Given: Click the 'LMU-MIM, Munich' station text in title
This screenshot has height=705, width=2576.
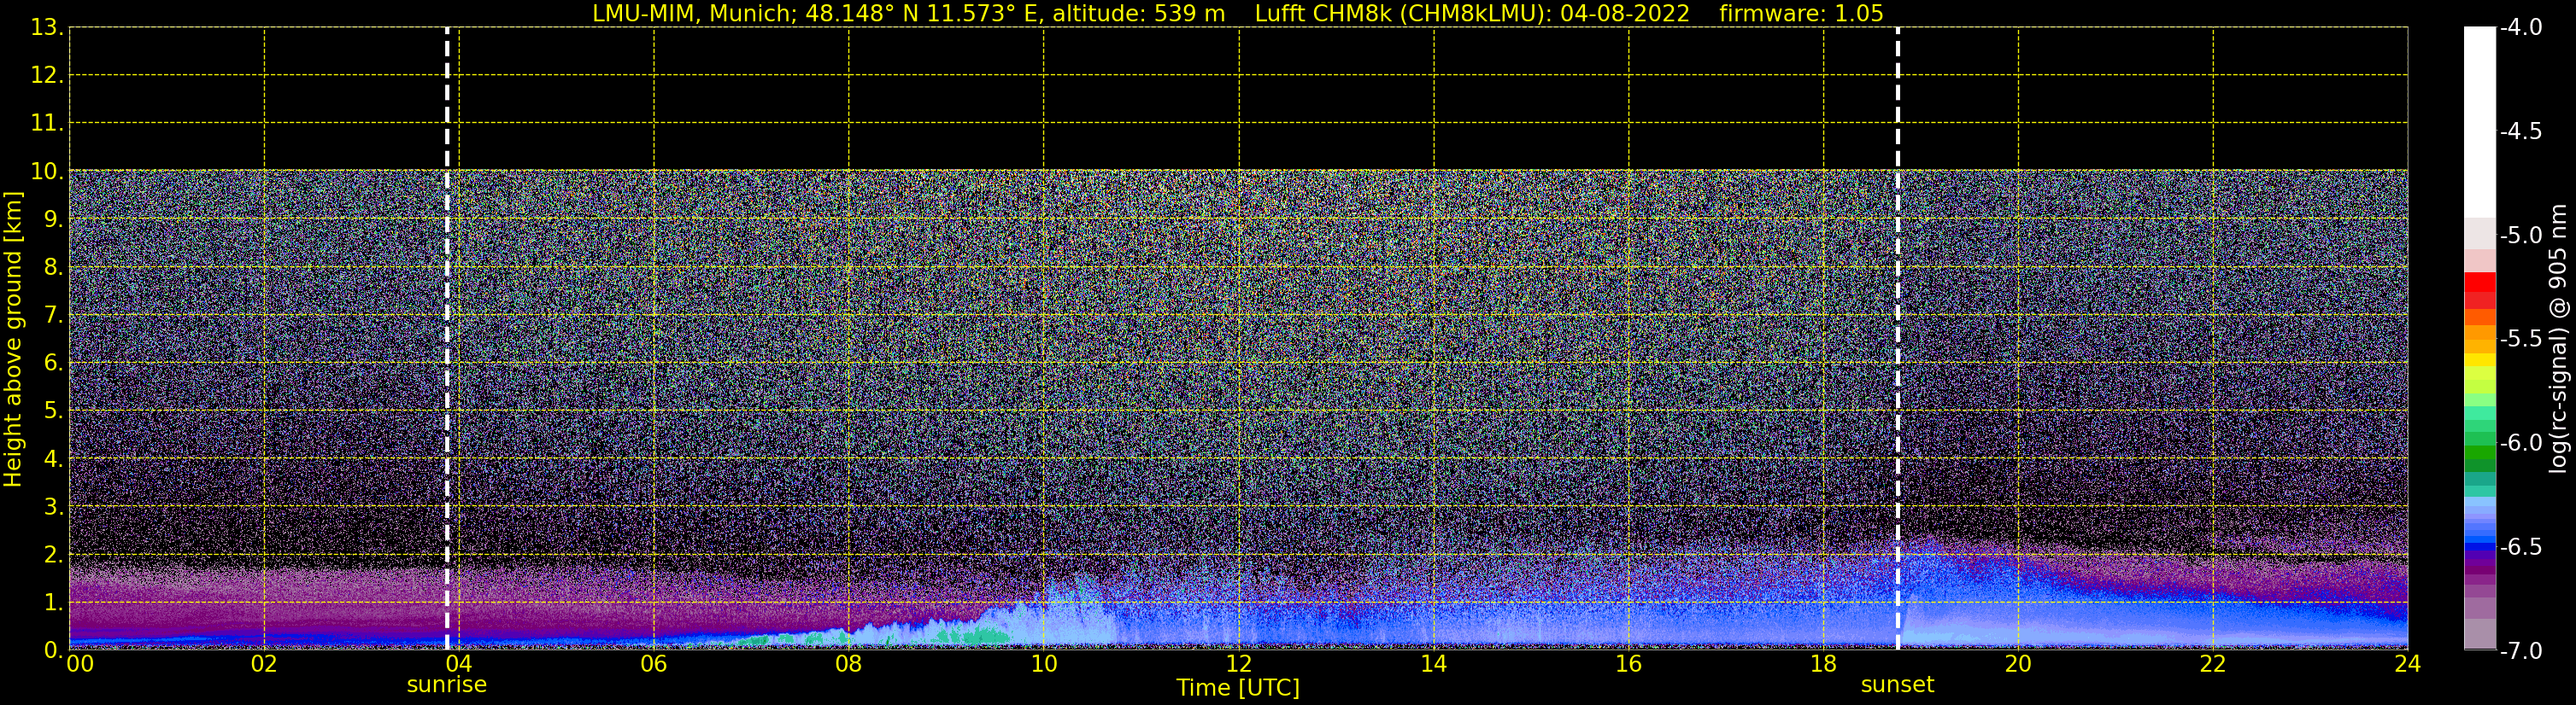Looking at the screenshot, I should (x=692, y=14).
